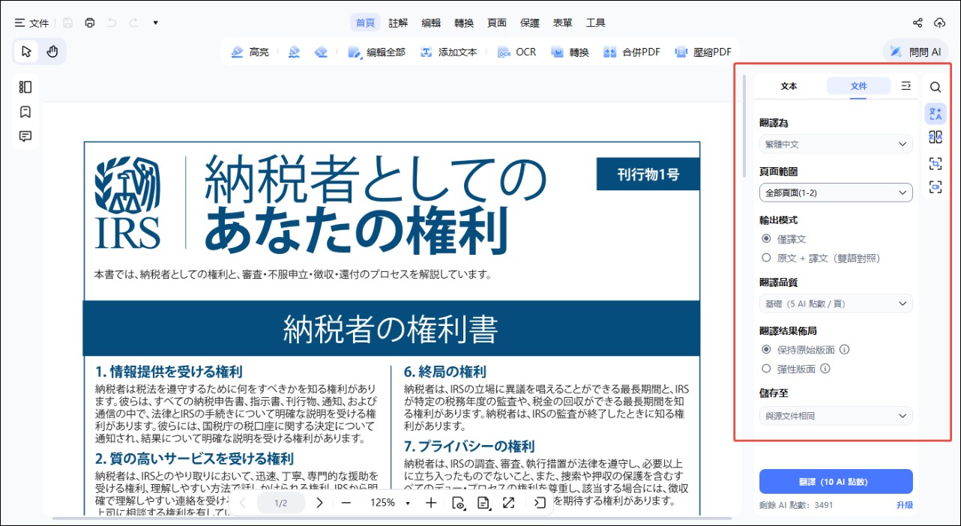Screen dimensions: 961x526
Task: Open the 頁面 tab
Action: 497,22
